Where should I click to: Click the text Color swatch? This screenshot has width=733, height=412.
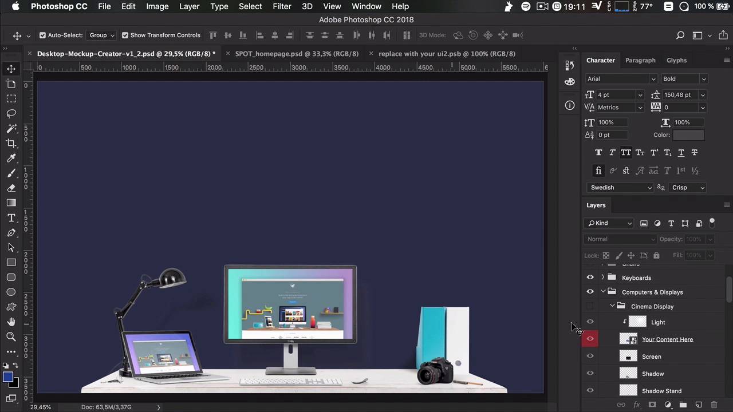[x=688, y=135]
